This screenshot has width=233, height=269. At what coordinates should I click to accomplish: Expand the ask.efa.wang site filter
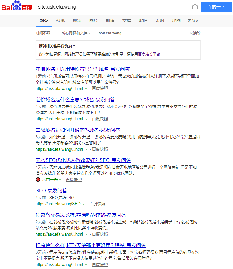coord(112,33)
